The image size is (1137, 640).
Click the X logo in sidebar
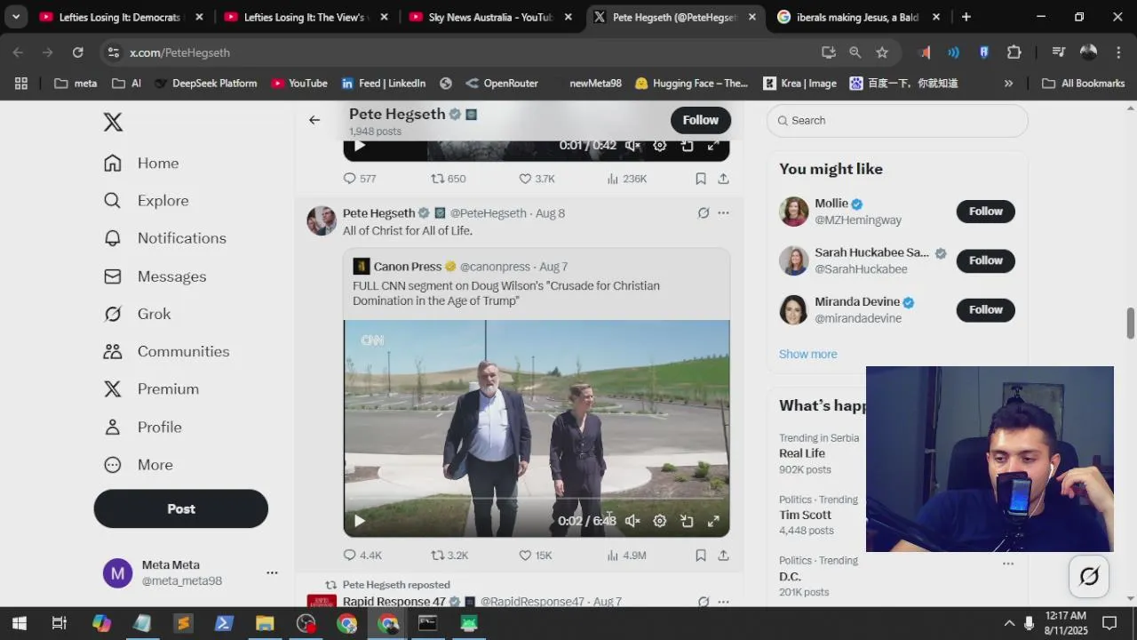pyautogui.click(x=113, y=122)
